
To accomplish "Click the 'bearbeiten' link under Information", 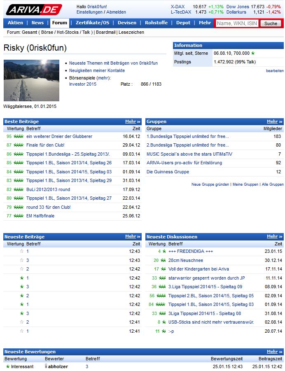I will point(275,71).
